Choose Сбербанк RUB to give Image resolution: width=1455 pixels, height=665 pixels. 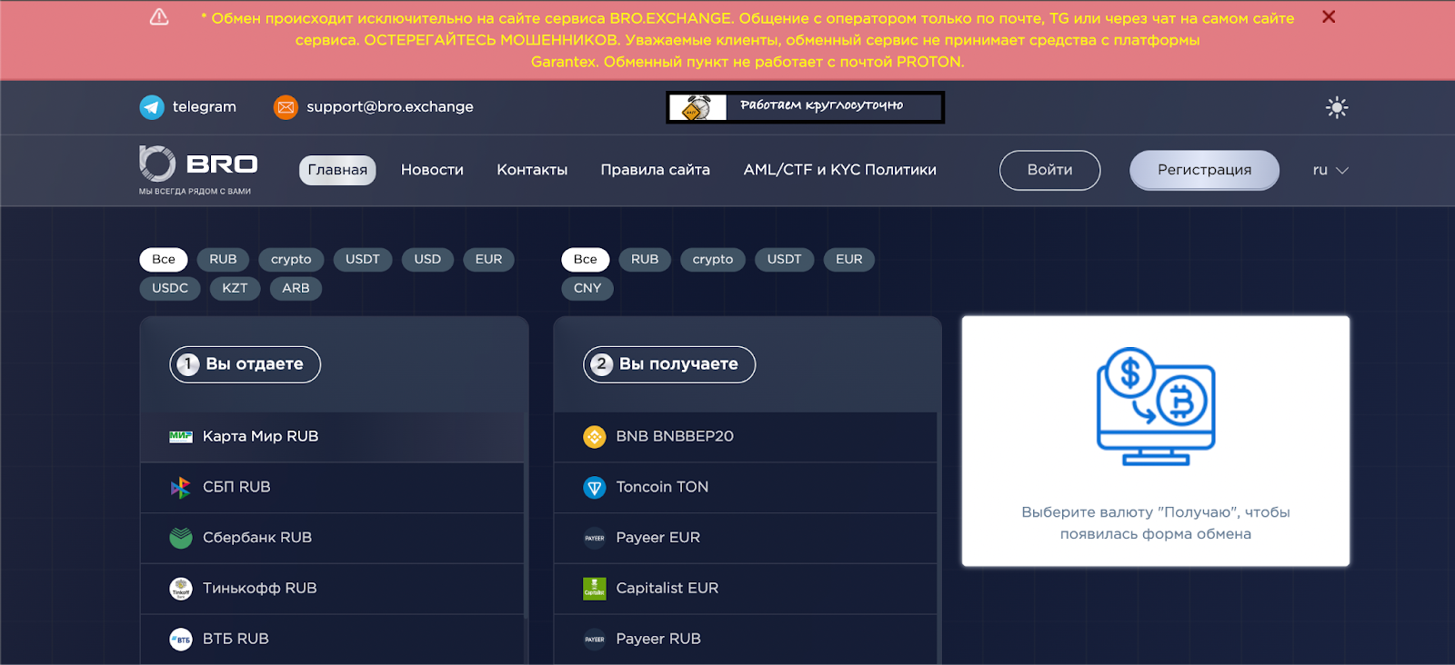(x=333, y=538)
